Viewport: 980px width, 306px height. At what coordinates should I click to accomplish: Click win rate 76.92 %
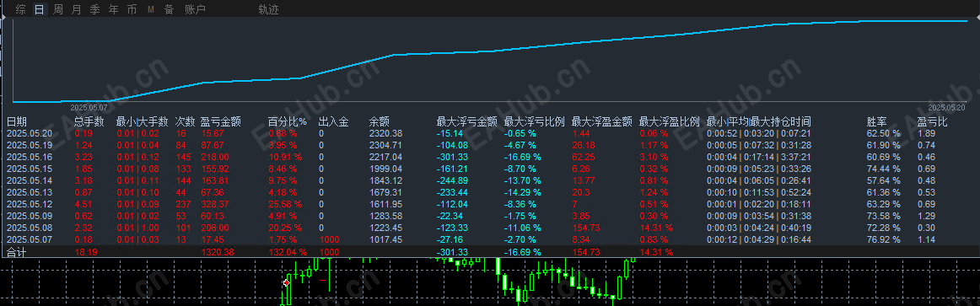pyautogui.click(x=883, y=239)
